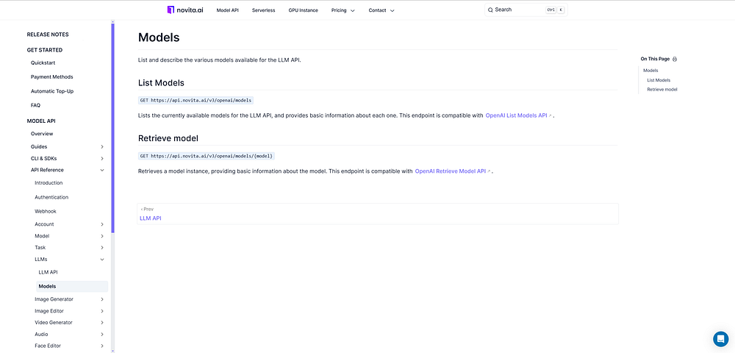
Task: Expand the Task section chevron
Action: tap(102, 248)
